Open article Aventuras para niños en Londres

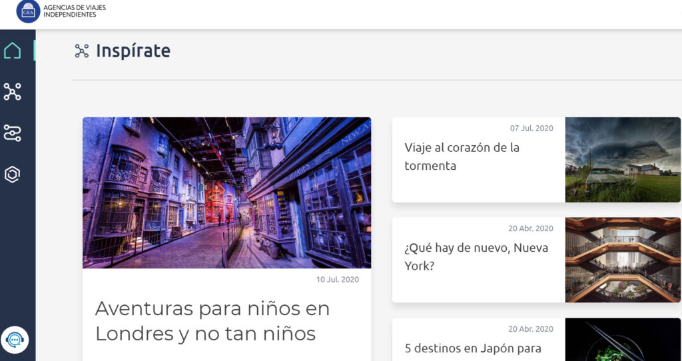point(212,320)
